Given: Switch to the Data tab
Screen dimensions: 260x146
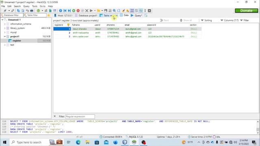Looking at the screenshot, I should click(x=124, y=15).
